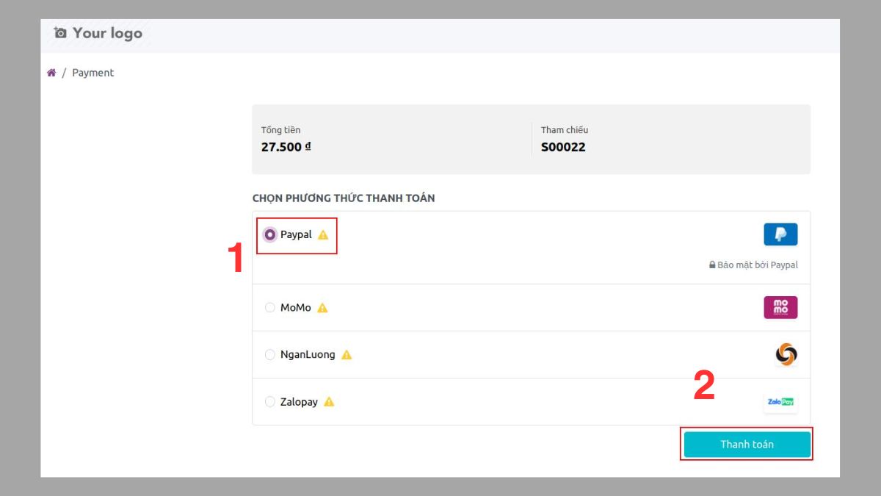
Task: Click the Your logo header text
Action: pos(106,32)
